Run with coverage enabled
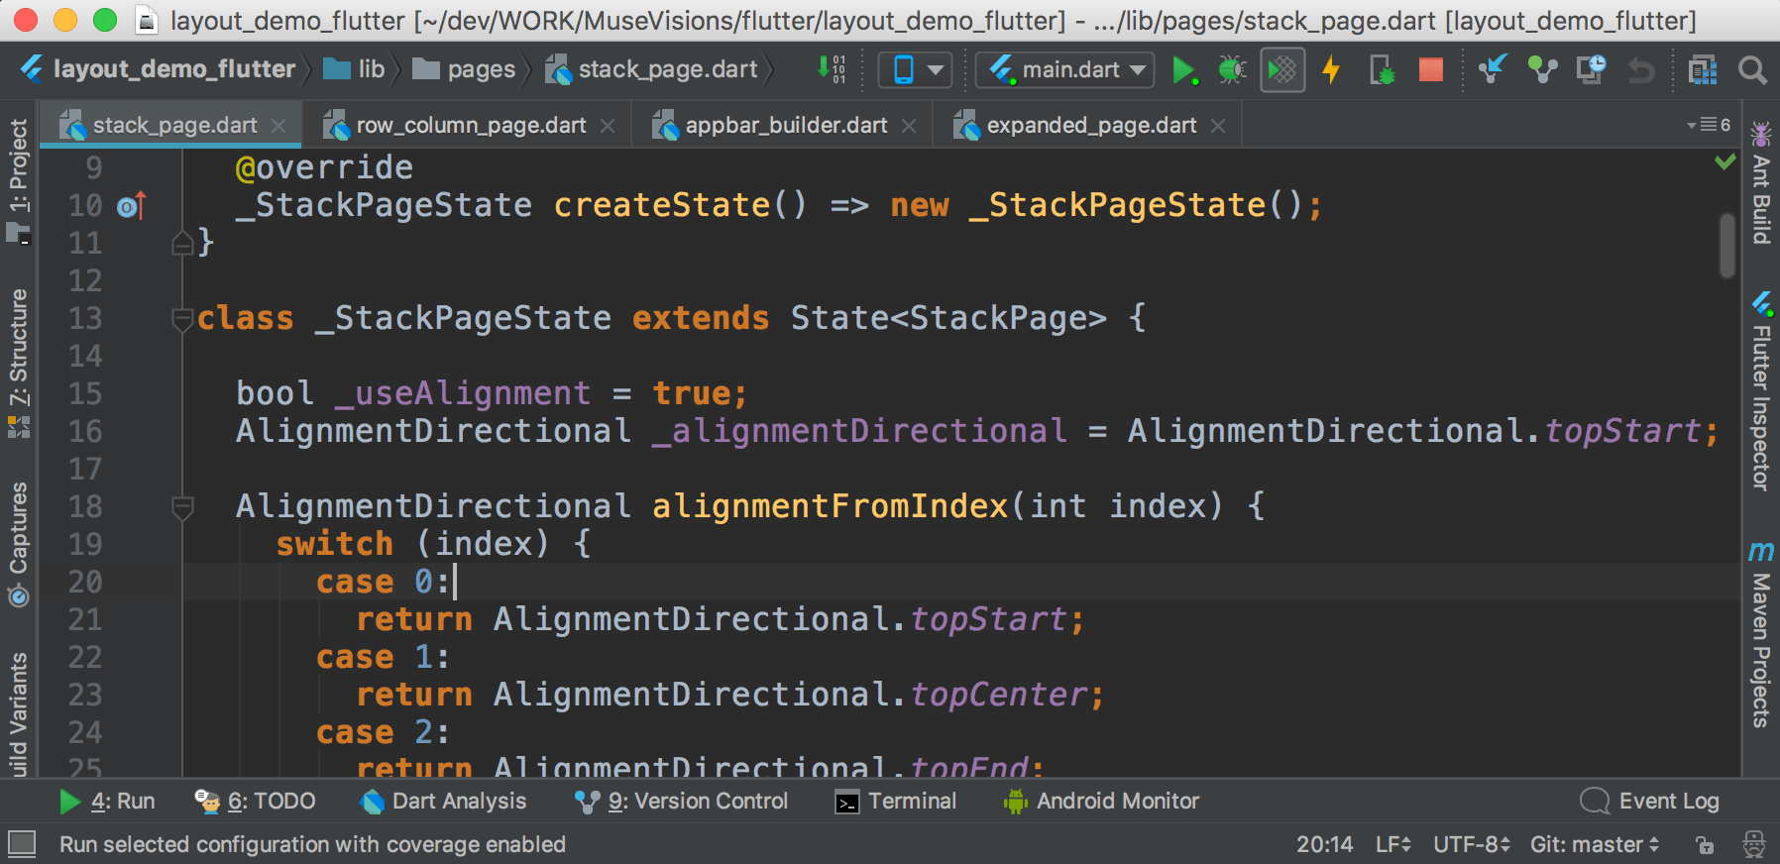Screen dimensions: 1780x864 coord(1282,70)
